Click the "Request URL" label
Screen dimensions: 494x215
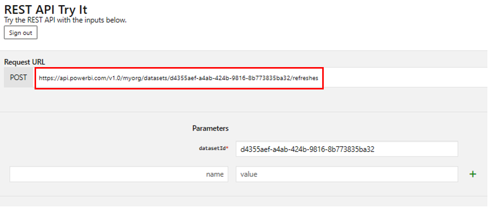[24, 62]
